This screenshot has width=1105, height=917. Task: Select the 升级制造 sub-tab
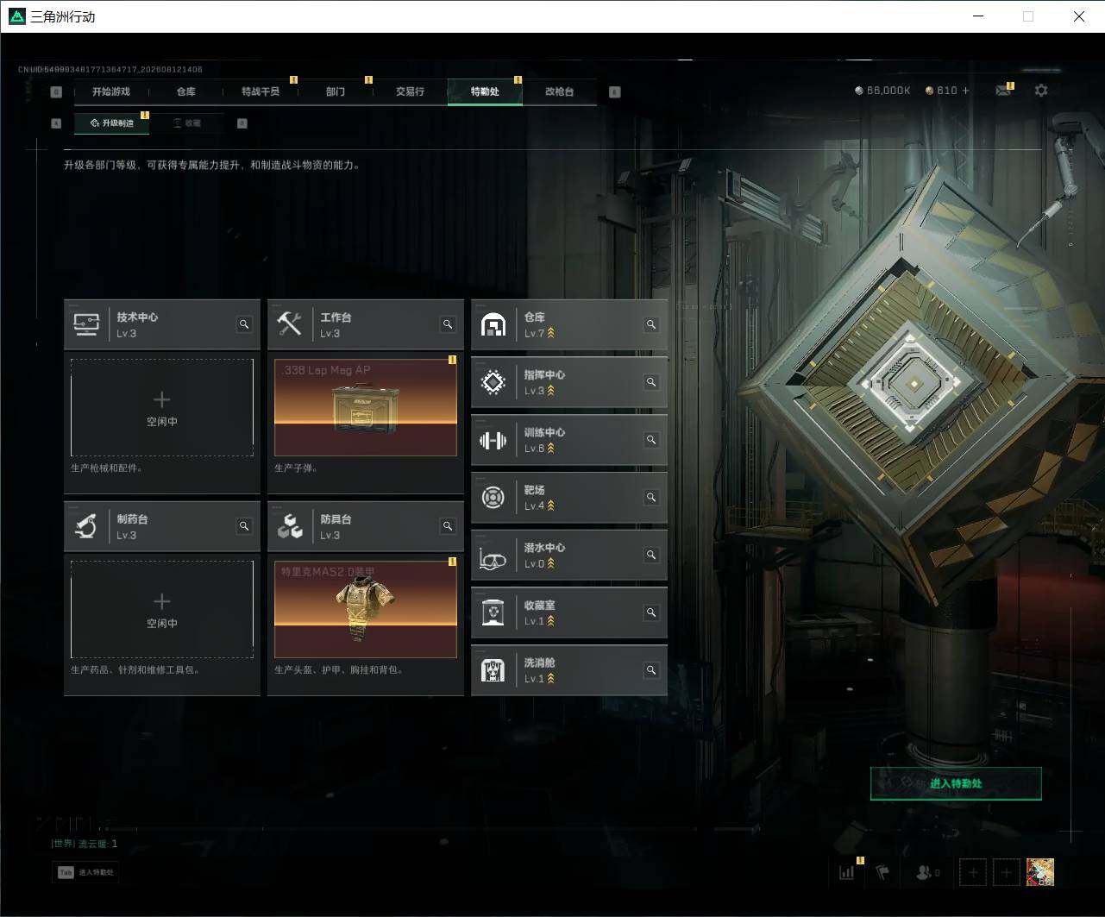click(112, 123)
